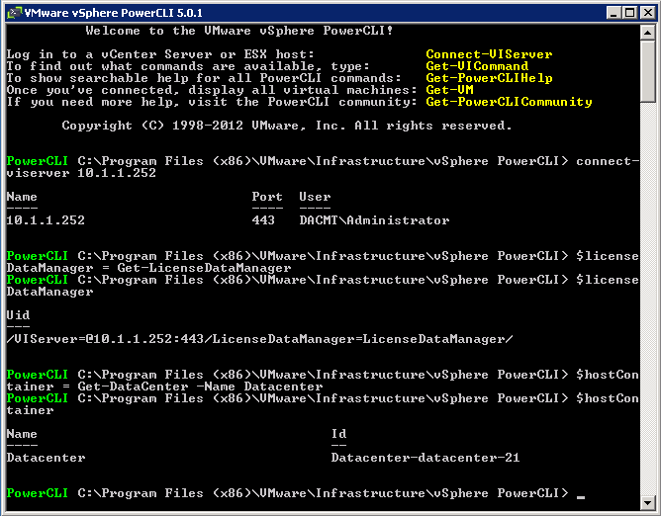Click the port 443 value
This screenshot has width=661, height=516.
tap(263, 220)
